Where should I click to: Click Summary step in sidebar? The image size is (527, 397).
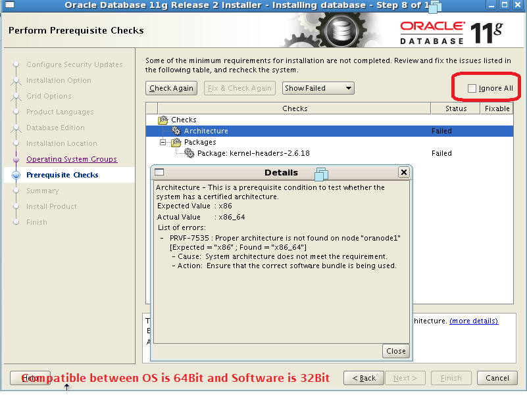click(42, 191)
